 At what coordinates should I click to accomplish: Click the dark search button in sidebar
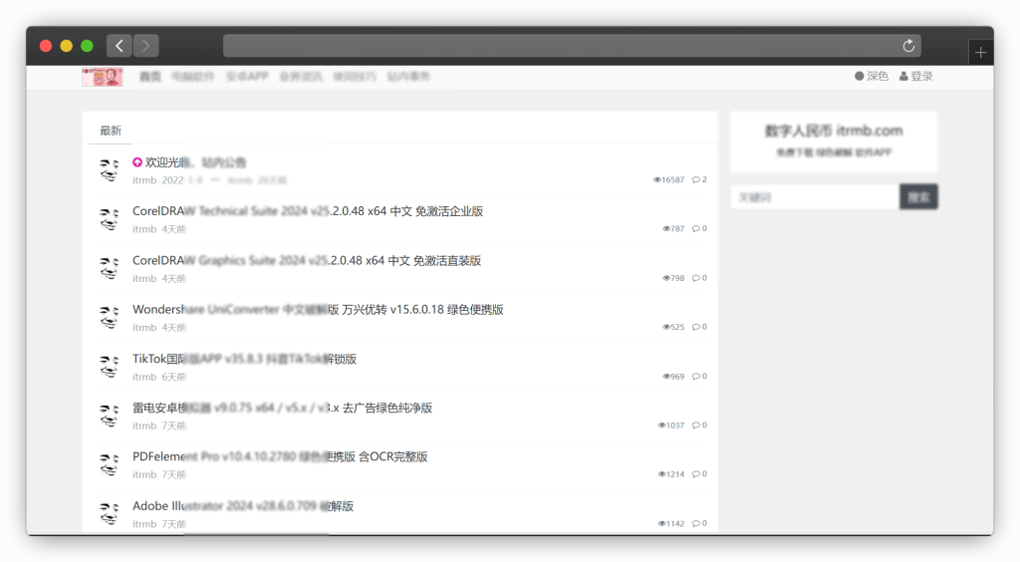coord(918,196)
